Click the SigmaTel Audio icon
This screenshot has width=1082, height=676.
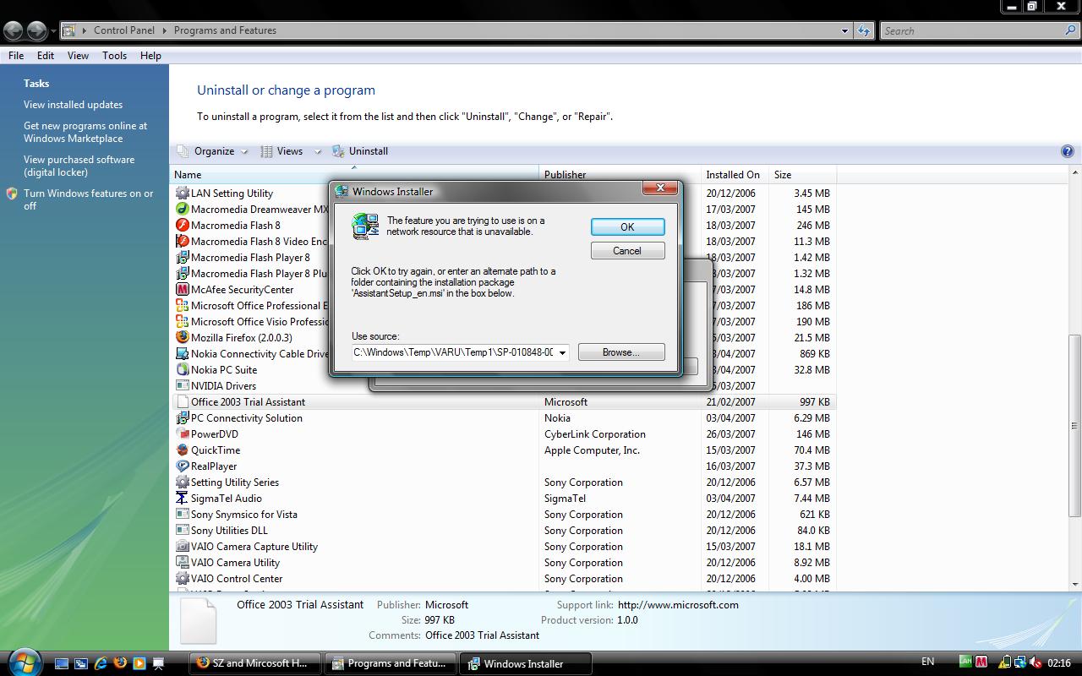182,498
